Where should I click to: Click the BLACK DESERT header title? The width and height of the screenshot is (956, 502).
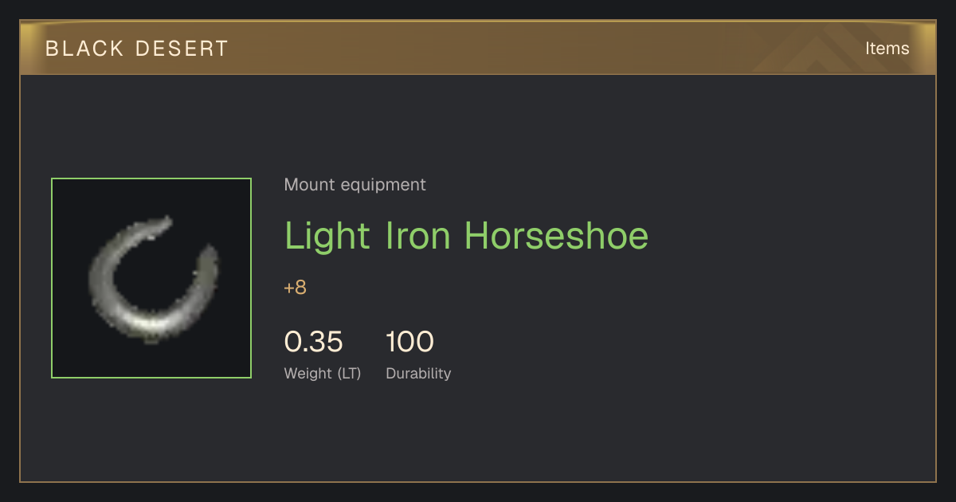(137, 49)
